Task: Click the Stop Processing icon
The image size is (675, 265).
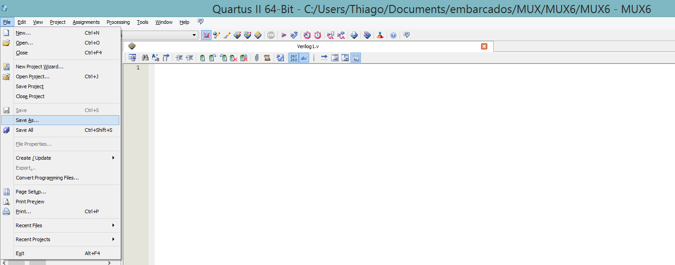Action: [271, 35]
